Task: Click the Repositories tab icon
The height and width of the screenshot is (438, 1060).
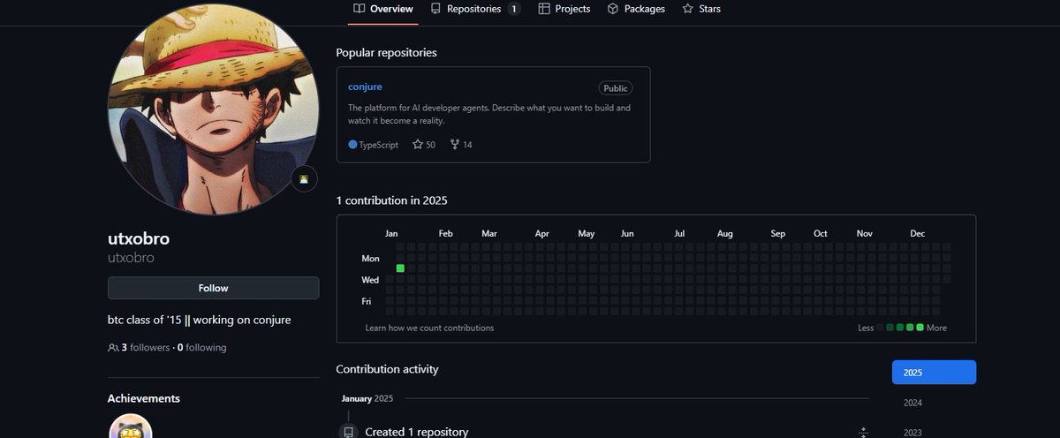Action: tap(435, 9)
